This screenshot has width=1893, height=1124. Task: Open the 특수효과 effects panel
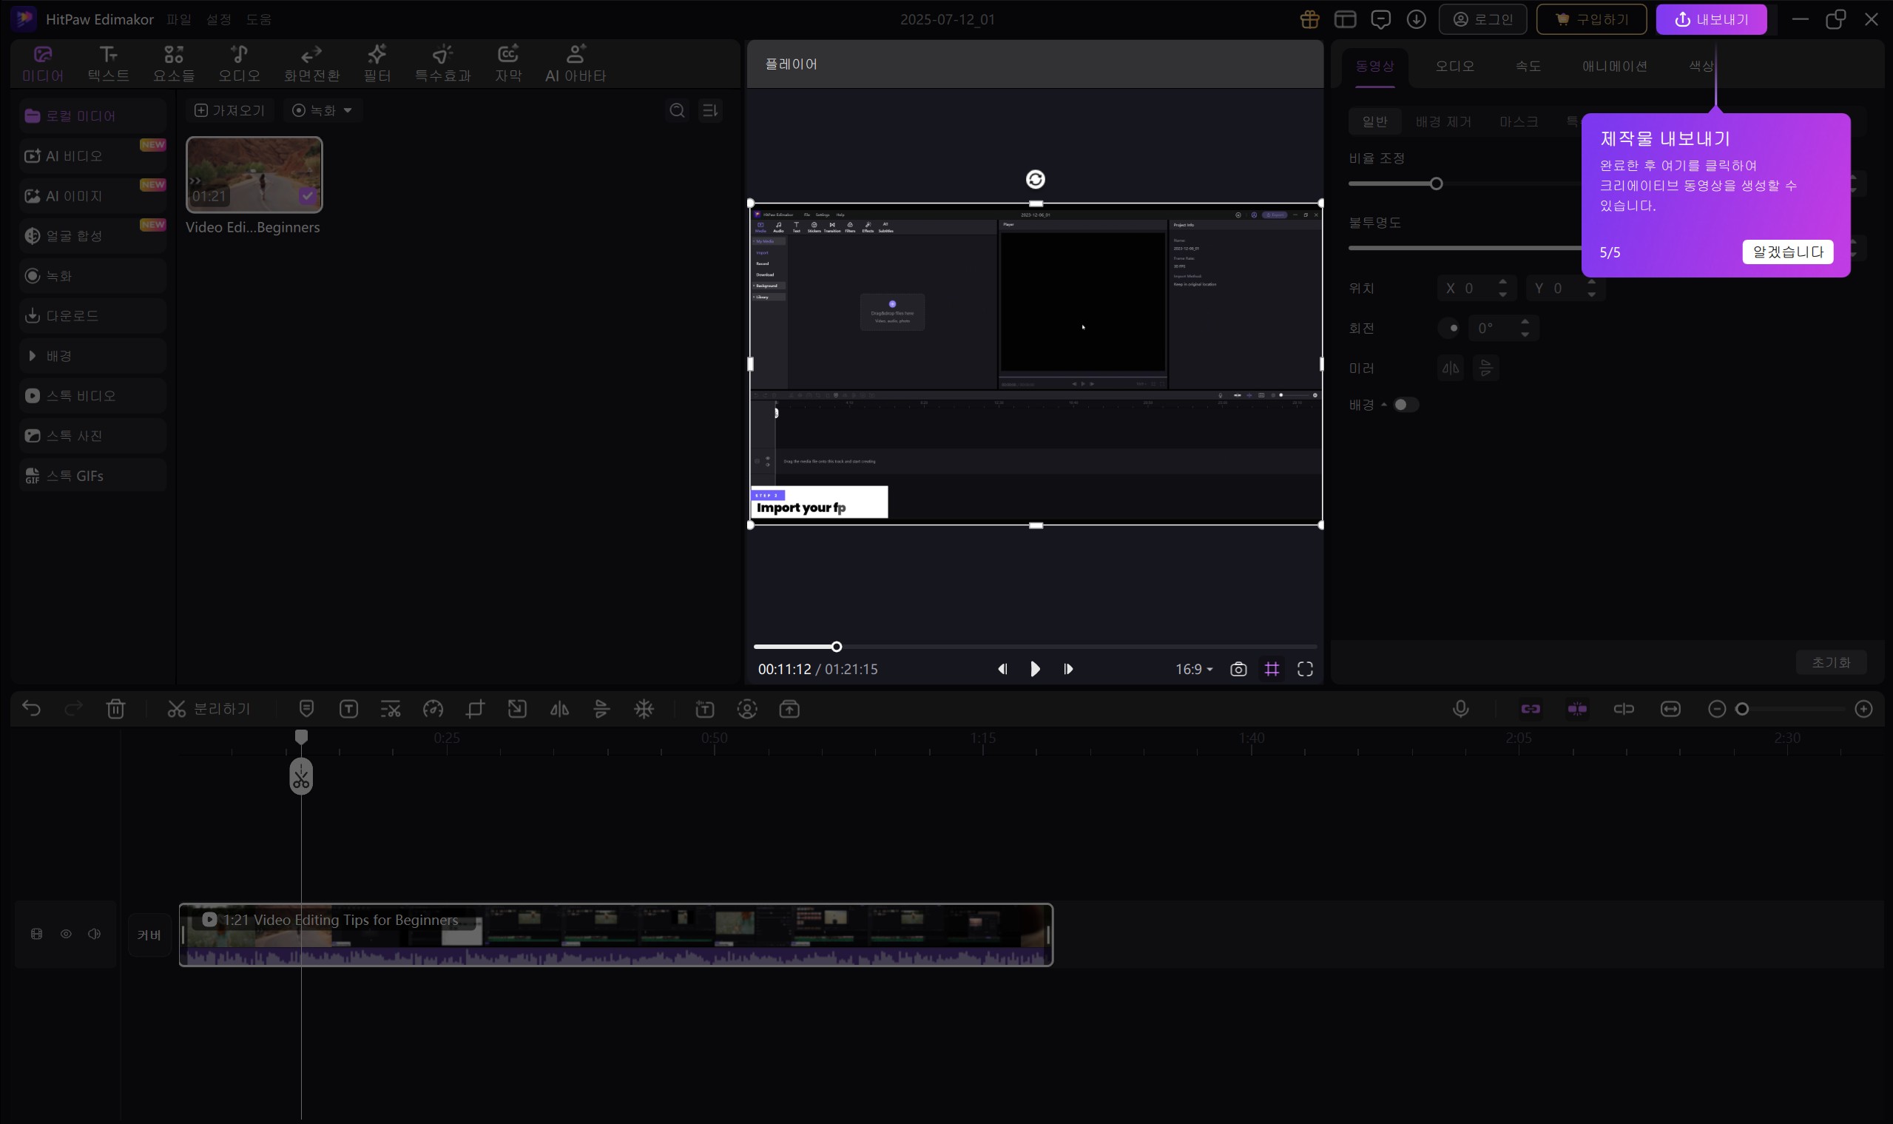click(442, 62)
